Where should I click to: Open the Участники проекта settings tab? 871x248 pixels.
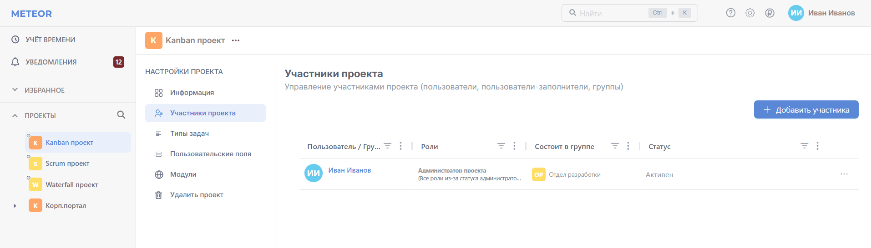[205, 113]
